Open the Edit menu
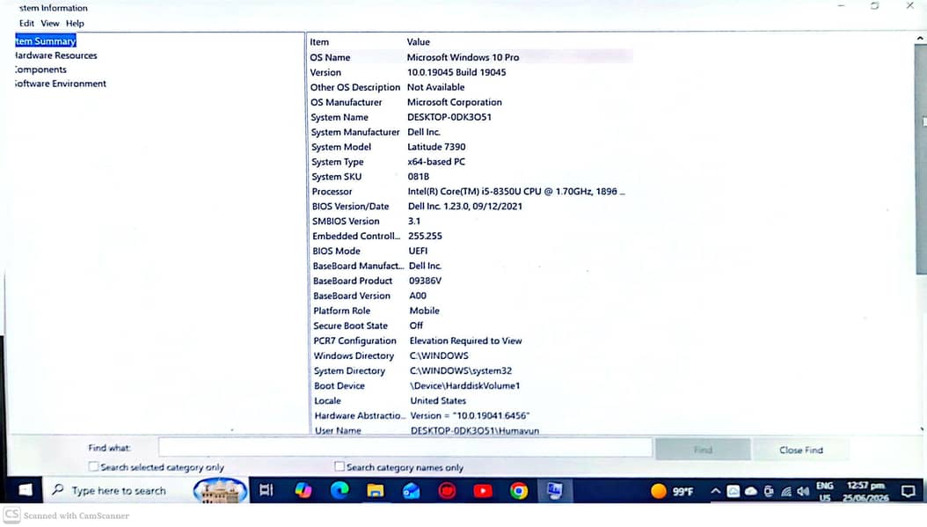Viewport: 927px width, 527px height. pos(26,23)
